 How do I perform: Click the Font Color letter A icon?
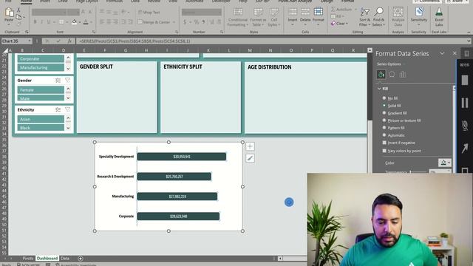click(x=86, y=21)
